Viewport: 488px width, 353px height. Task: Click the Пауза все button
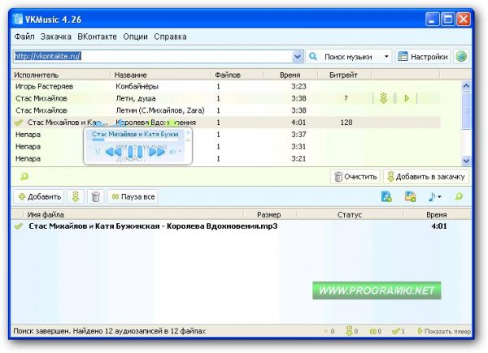(133, 197)
